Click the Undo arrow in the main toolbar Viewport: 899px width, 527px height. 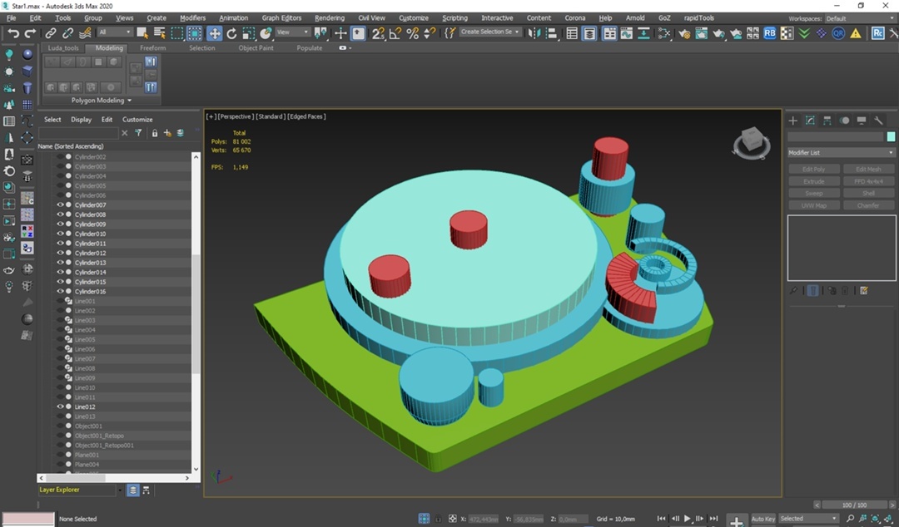click(x=13, y=33)
